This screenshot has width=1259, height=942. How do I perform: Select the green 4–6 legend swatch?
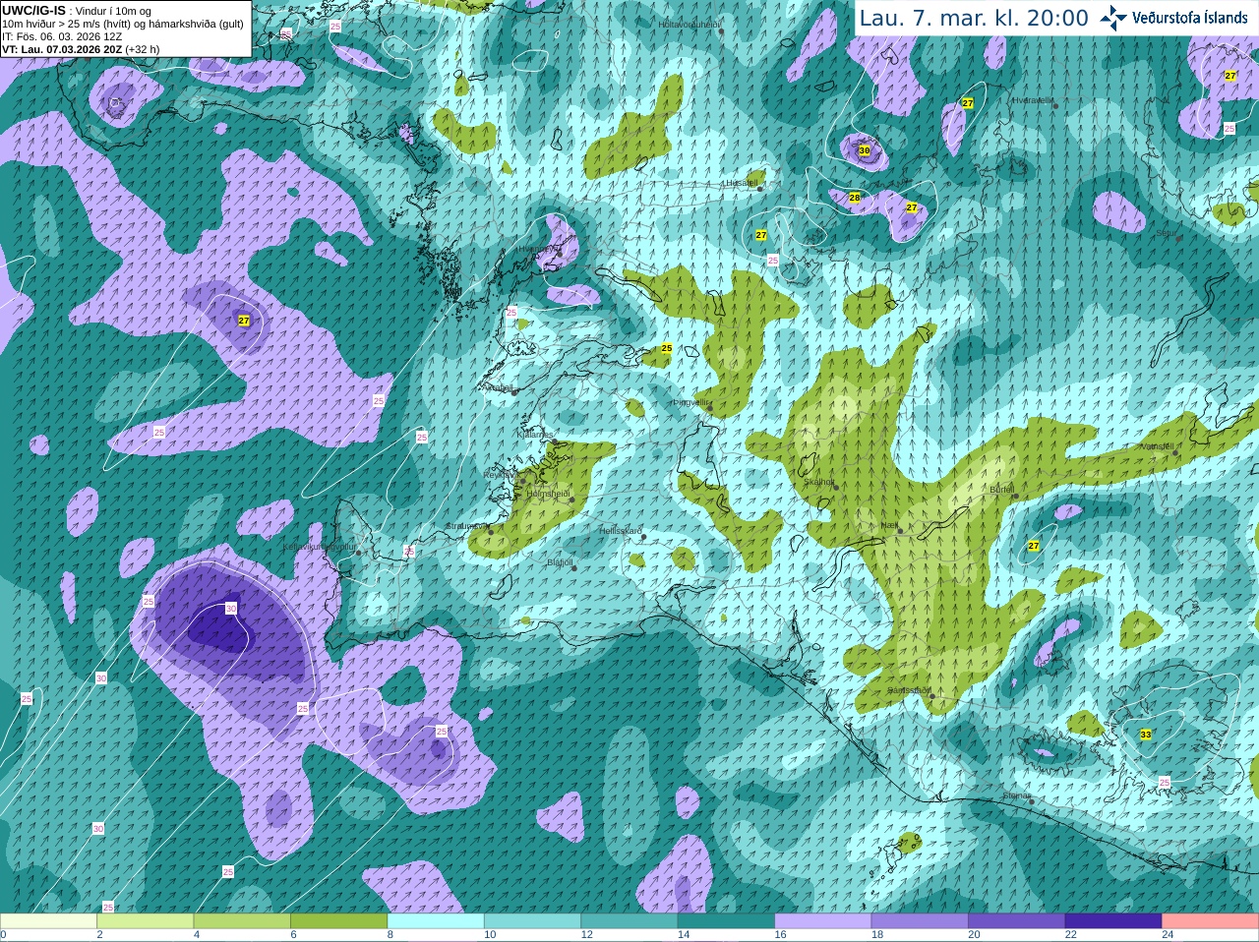coord(242,921)
